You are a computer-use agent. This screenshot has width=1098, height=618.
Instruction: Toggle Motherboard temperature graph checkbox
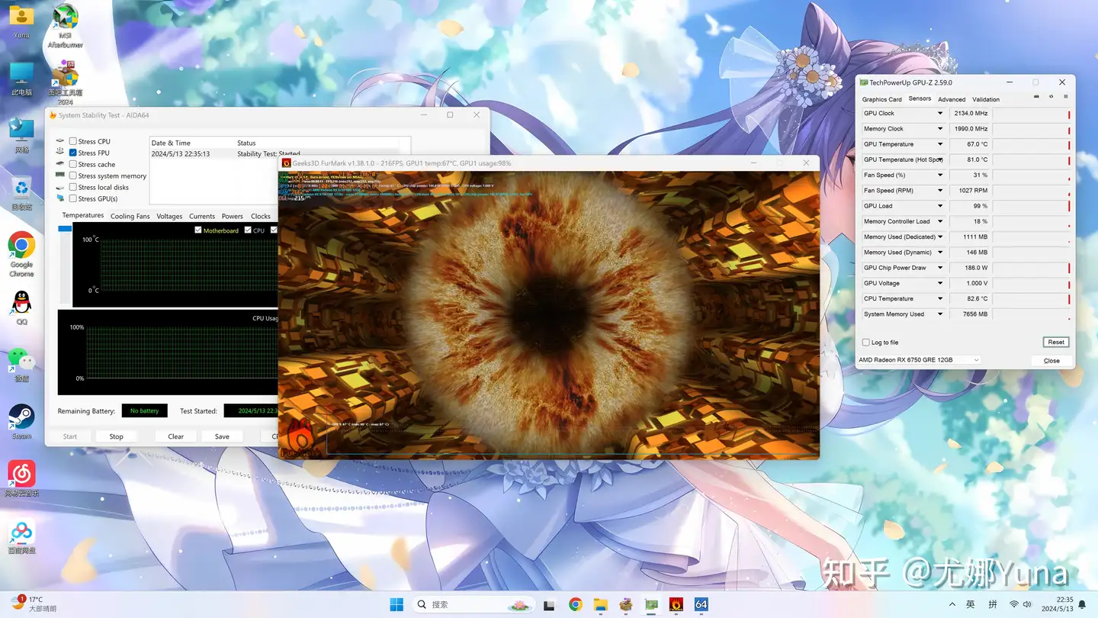coord(198,230)
